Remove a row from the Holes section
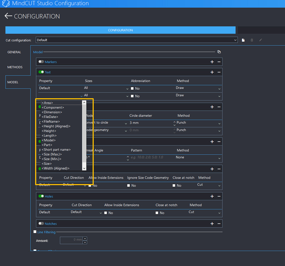285x266 pixels. click(219, 196)
